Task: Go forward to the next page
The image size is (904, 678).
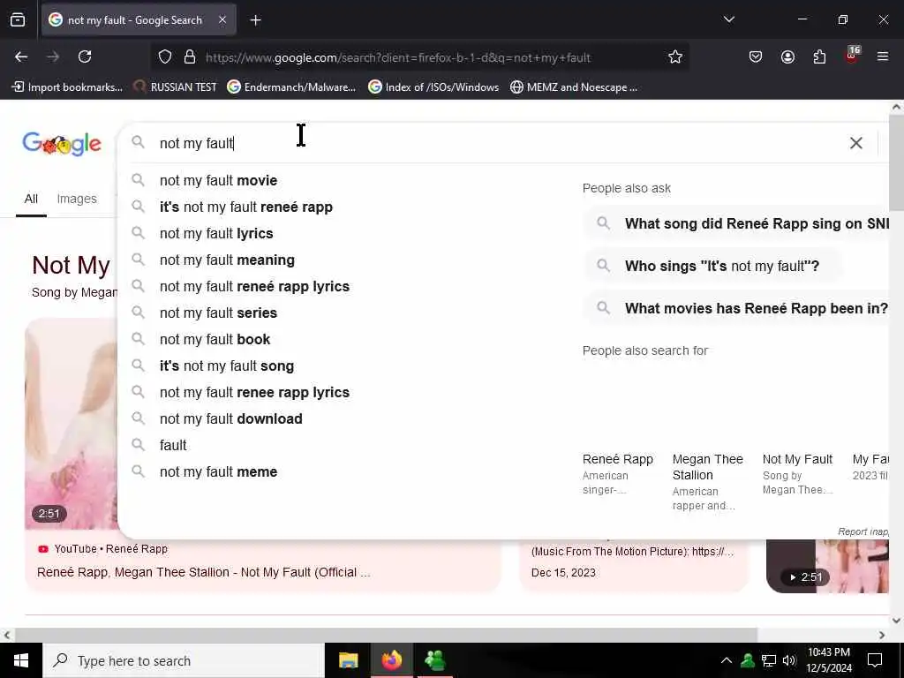Action: [53, 56]
